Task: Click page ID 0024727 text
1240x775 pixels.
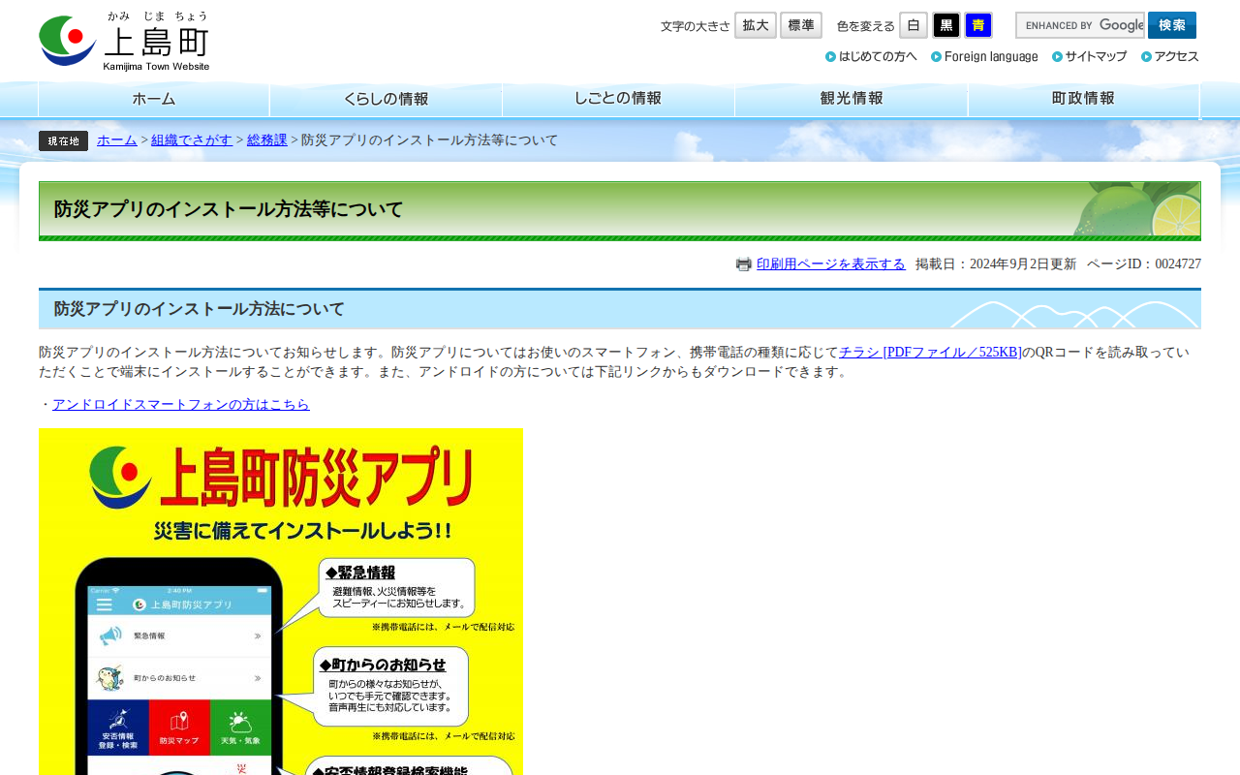Action: pyautogui.click(x=1144, y=263)
